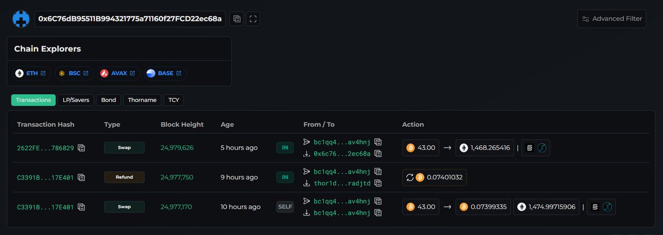Click the wallet avatar icon
The image size is (663, 235).
(21, 19)
